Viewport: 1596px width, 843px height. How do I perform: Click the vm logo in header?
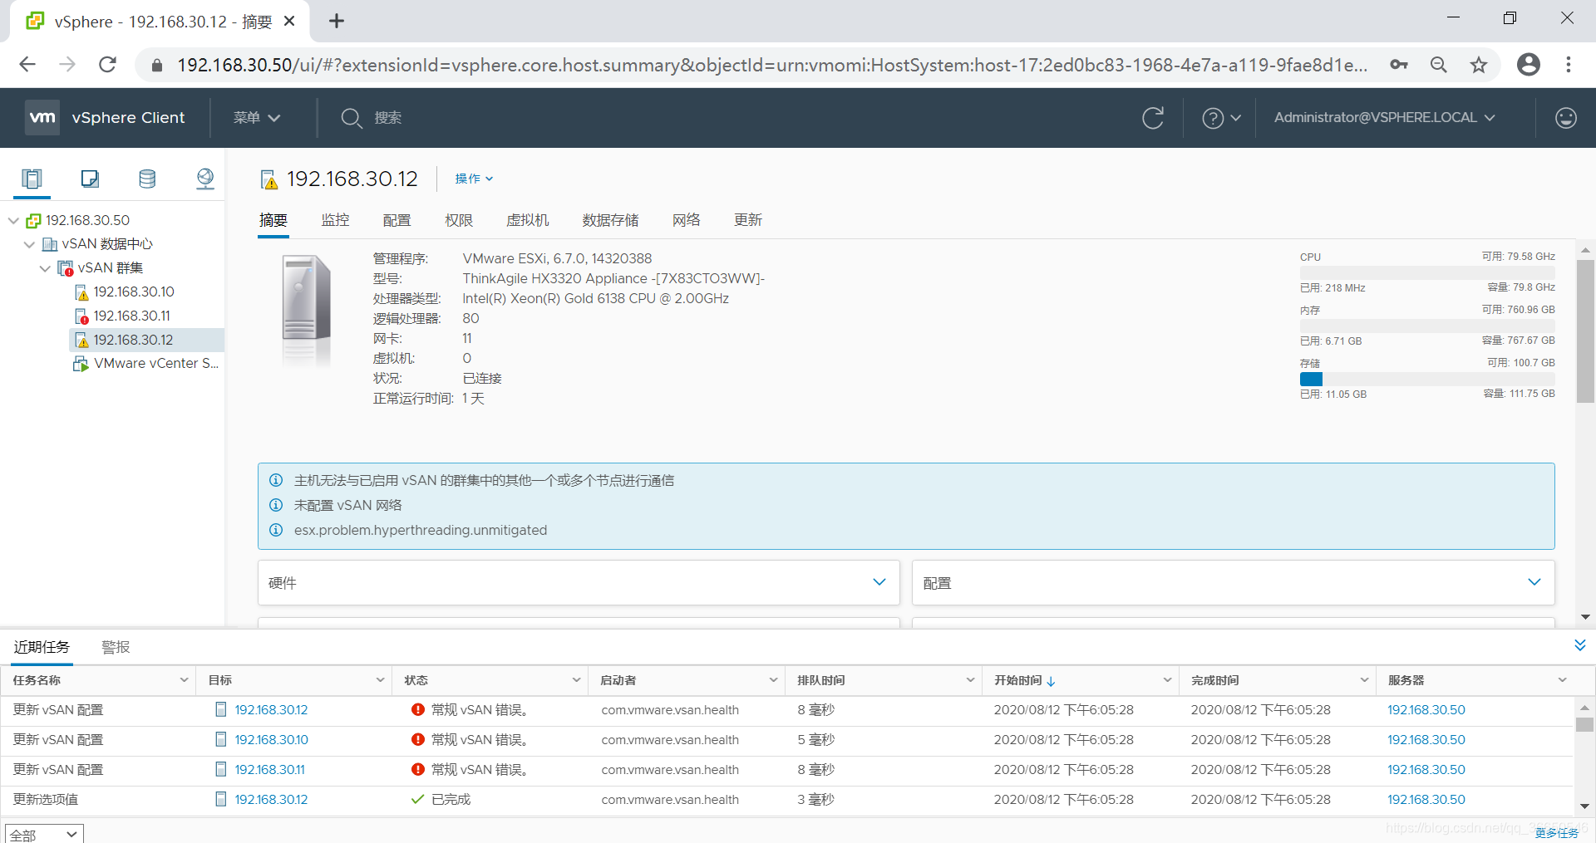click(42, 118)
